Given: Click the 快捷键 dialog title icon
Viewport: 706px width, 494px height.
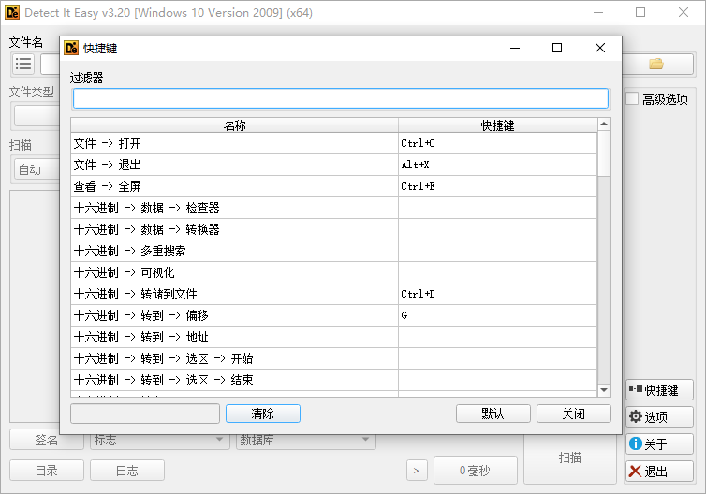Looking at the screenshot, I should tap(71, 48).
